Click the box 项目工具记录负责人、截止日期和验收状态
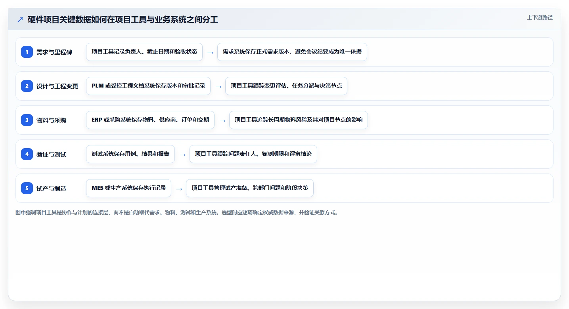 [x=144, y=52]
